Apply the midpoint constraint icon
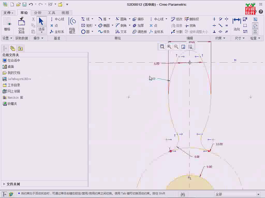The image size is (265, 198). coord(220,26)
